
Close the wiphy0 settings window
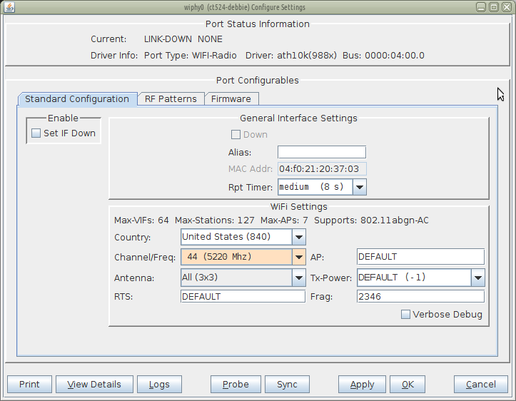[506, 7]
